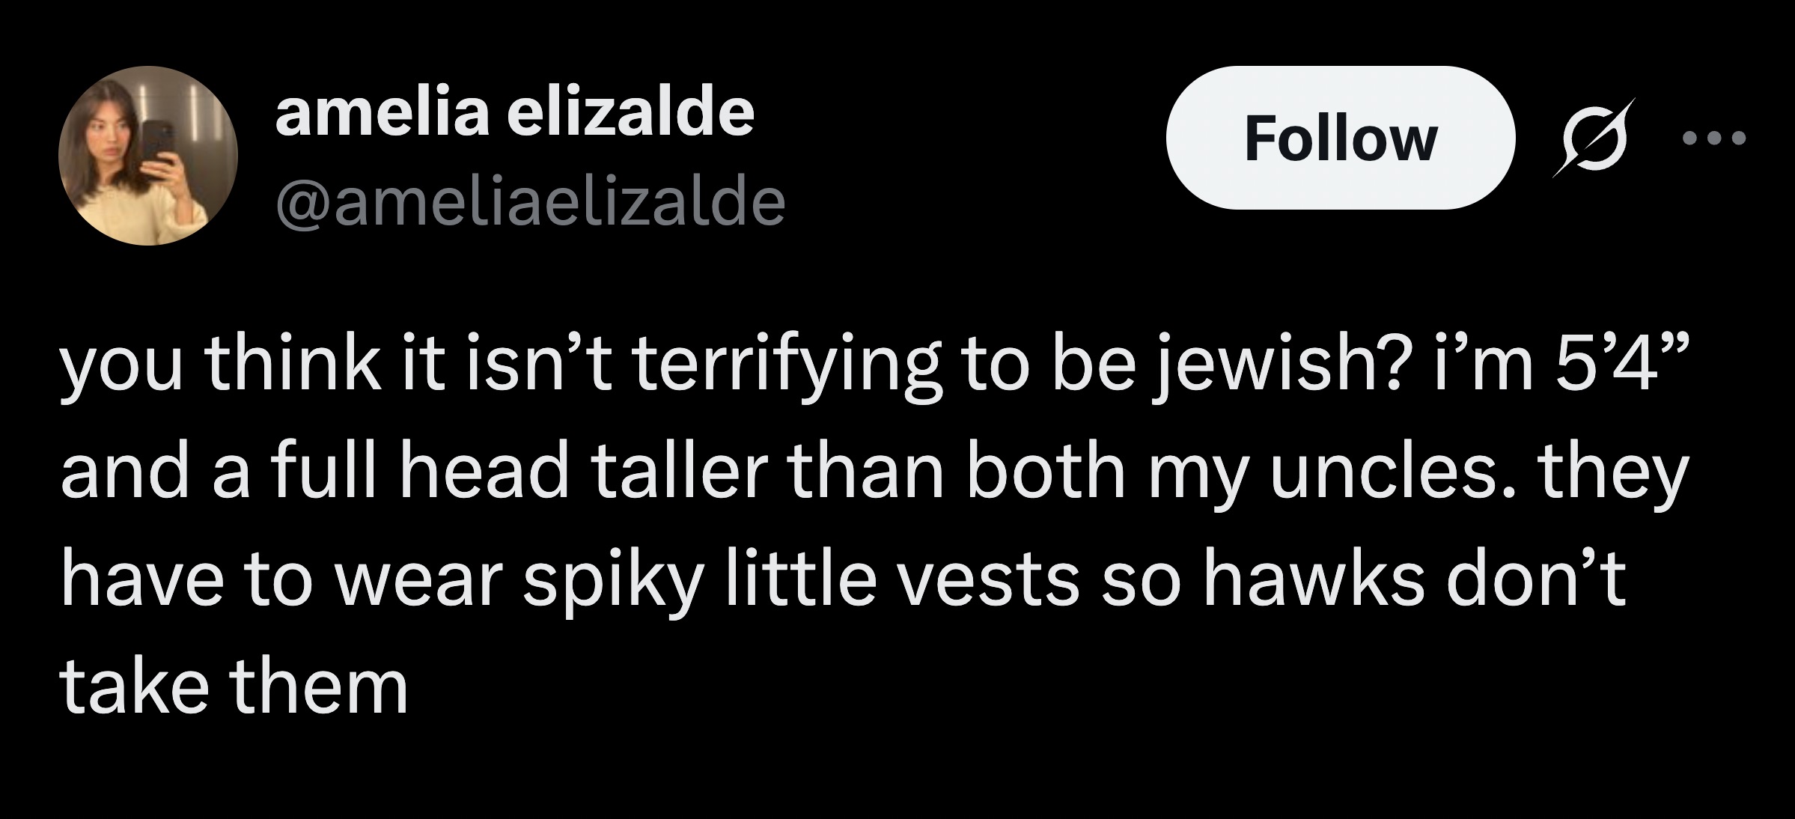View the mirror selfie avatar
The width and height of the screenshot is (1795, 819).
pos(148,156)
